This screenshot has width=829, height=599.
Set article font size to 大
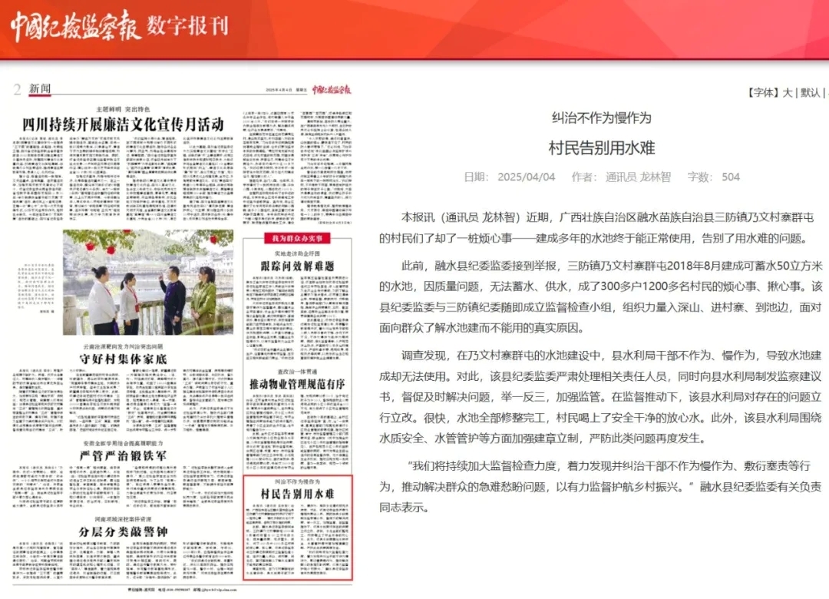pyautogui.click(x=788, y=93)
